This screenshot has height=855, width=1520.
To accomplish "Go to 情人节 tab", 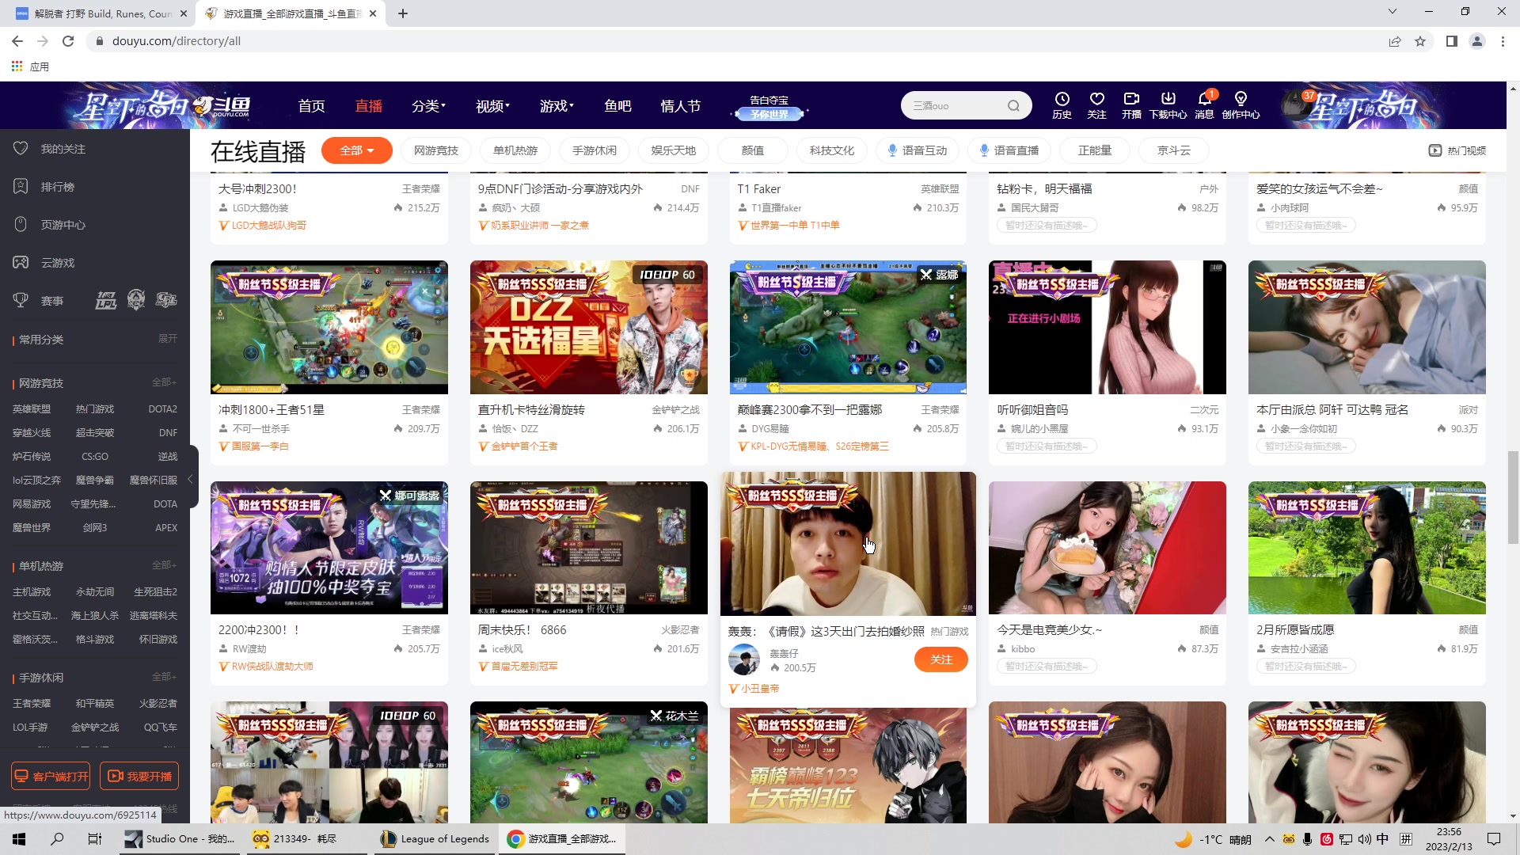I will (680, 105).
